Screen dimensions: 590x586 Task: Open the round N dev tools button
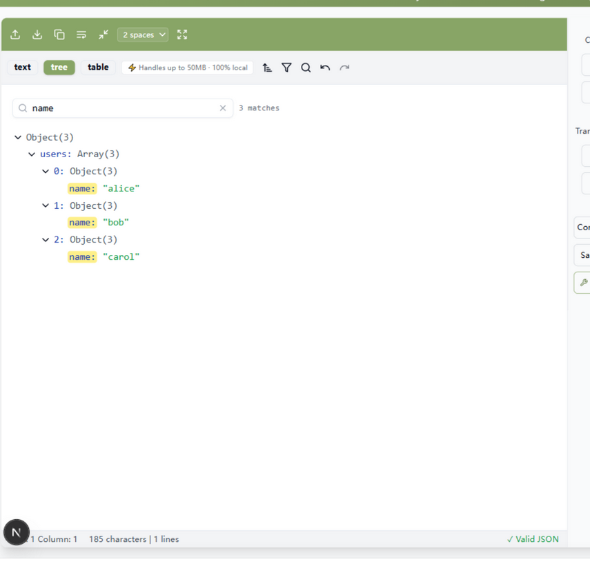tap(17, 532)
